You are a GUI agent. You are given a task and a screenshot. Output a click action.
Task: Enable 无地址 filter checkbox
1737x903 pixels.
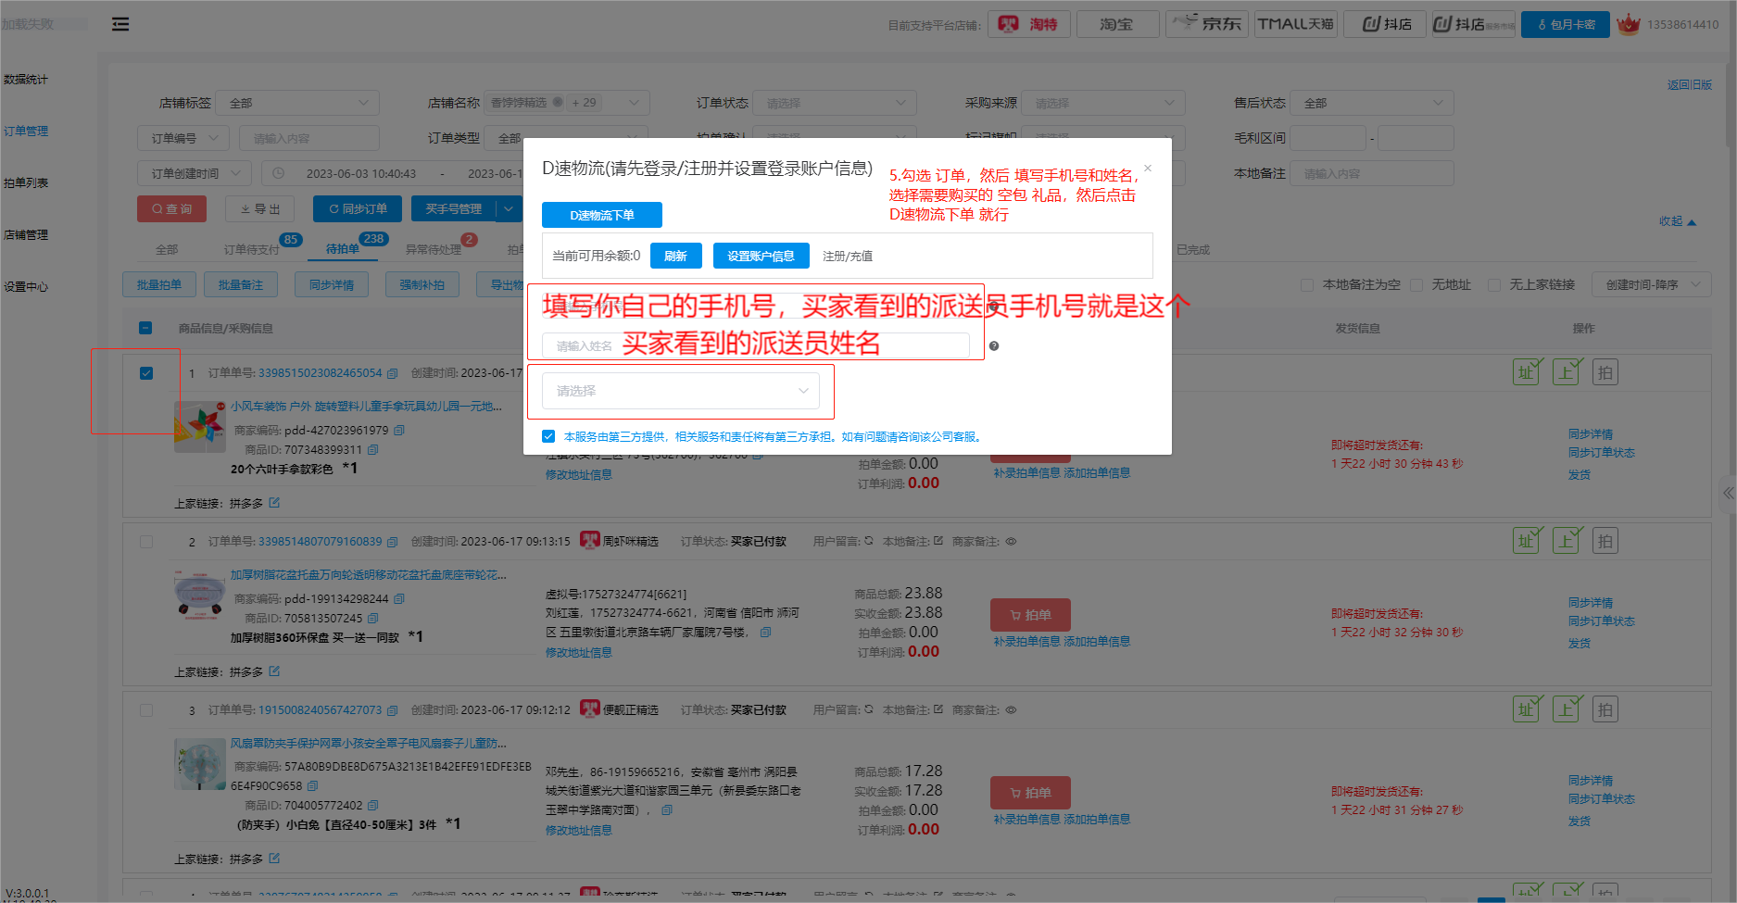[1416, 285]
